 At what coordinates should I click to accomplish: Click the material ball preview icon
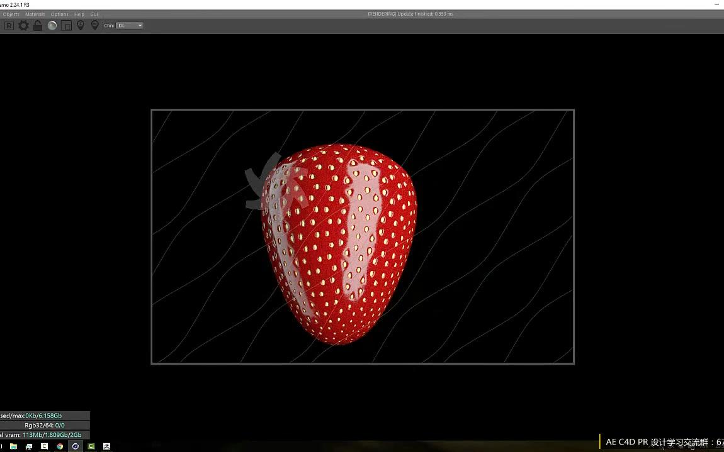52,25
